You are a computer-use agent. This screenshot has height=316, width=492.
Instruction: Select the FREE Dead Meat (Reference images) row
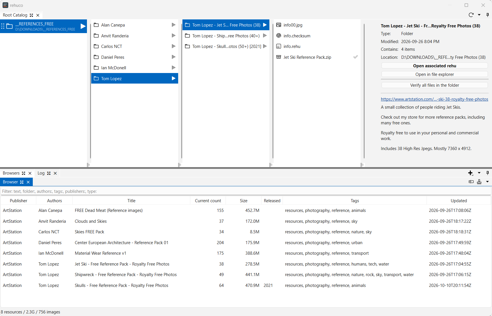(x=246, y=210)
